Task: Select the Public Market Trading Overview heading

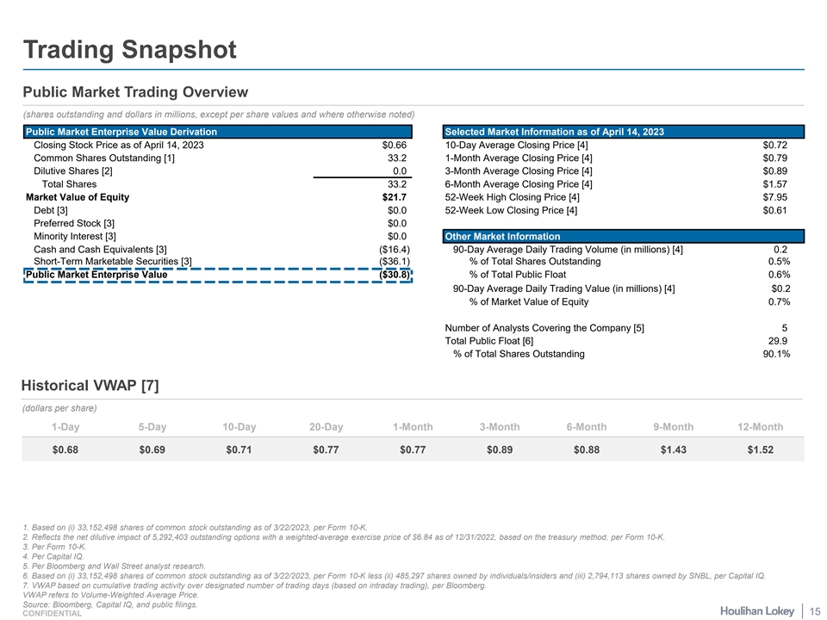Action: pos(135,92)
